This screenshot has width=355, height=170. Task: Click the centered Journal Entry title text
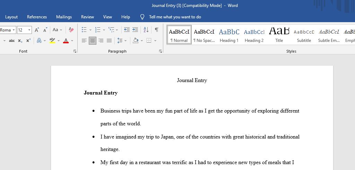tap(192, 80)
